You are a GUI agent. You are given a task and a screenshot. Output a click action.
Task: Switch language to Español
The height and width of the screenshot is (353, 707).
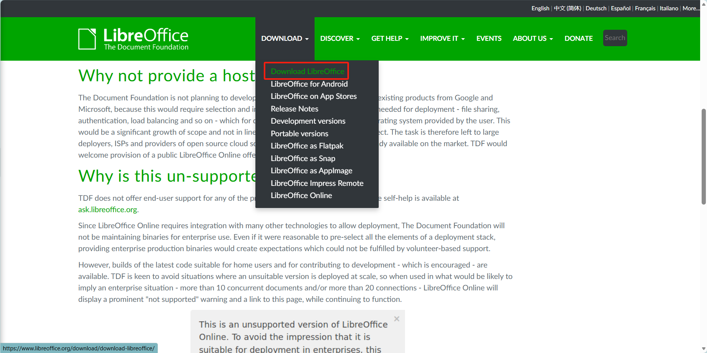pyautogui.click(x=621, y=8)
